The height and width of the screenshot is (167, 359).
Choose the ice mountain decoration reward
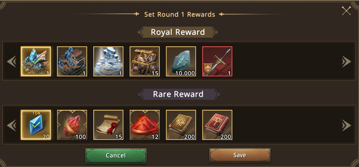pyautogui.click(x=108, y=61)
